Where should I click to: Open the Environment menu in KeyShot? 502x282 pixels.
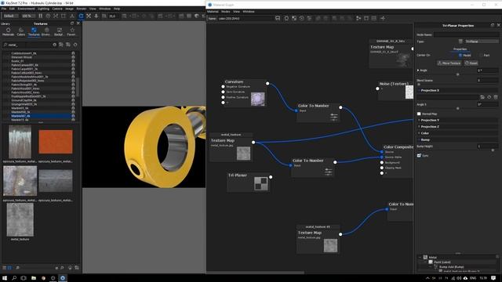(26, 9)
